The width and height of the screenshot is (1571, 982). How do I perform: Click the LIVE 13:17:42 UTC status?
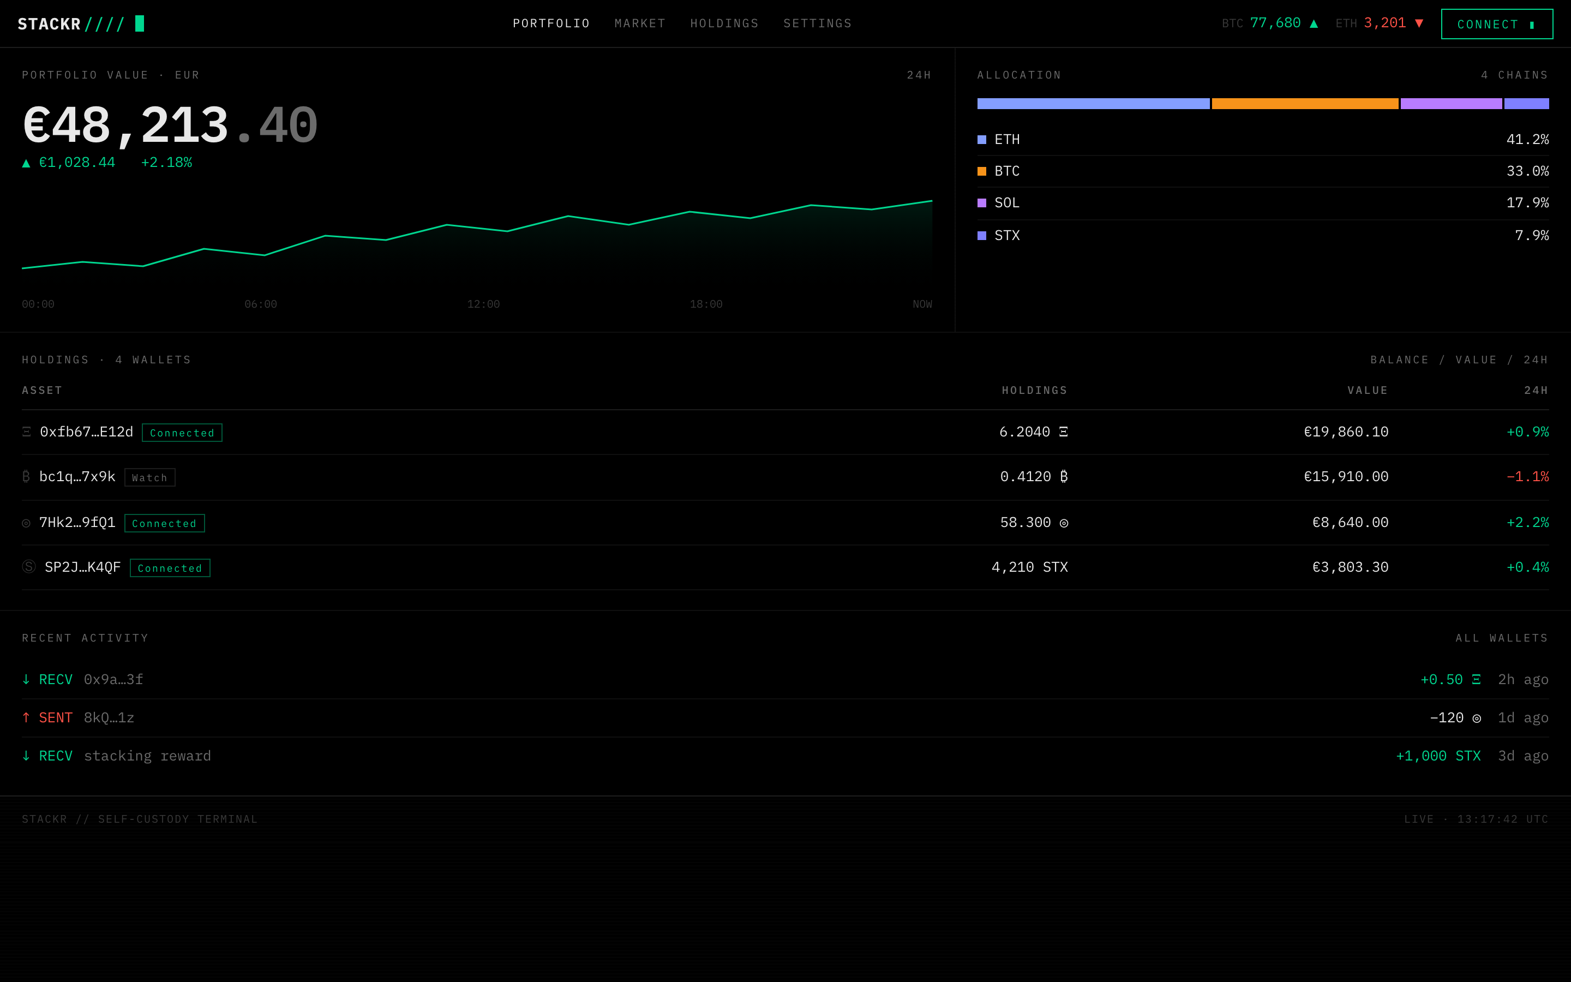tap(1476, 819)
